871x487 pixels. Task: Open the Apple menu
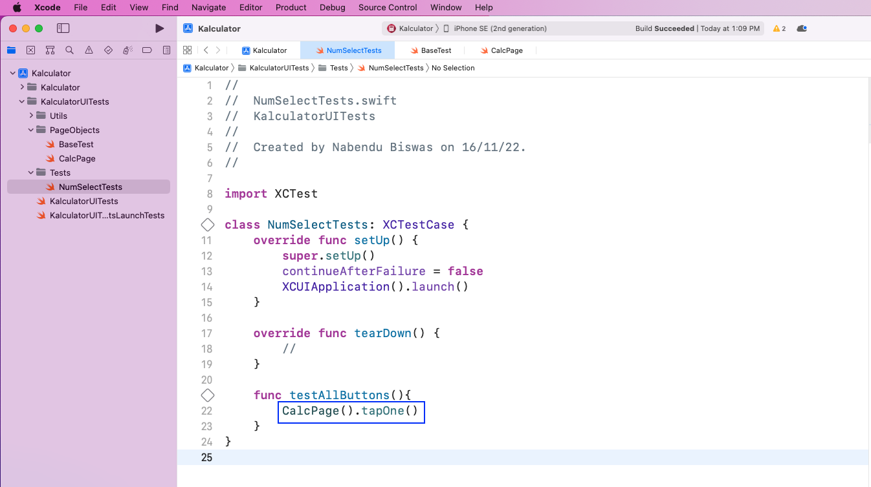tap(17, 8)
